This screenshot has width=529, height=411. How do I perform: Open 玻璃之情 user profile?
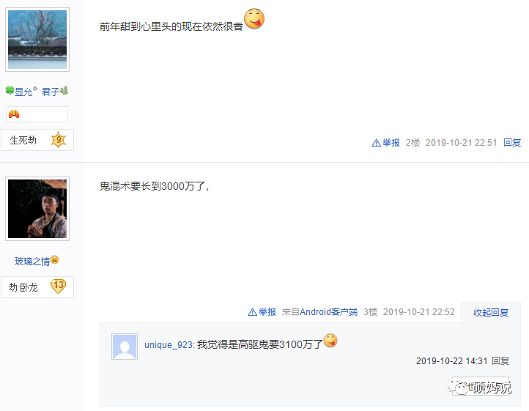click(32, 261)
